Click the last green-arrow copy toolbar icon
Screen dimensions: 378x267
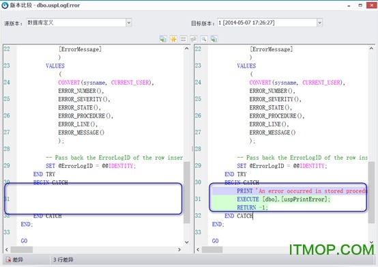[214, 39]
